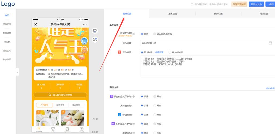
Task: Open 报名页面 in left sidebar
Action: pos(7,24)
